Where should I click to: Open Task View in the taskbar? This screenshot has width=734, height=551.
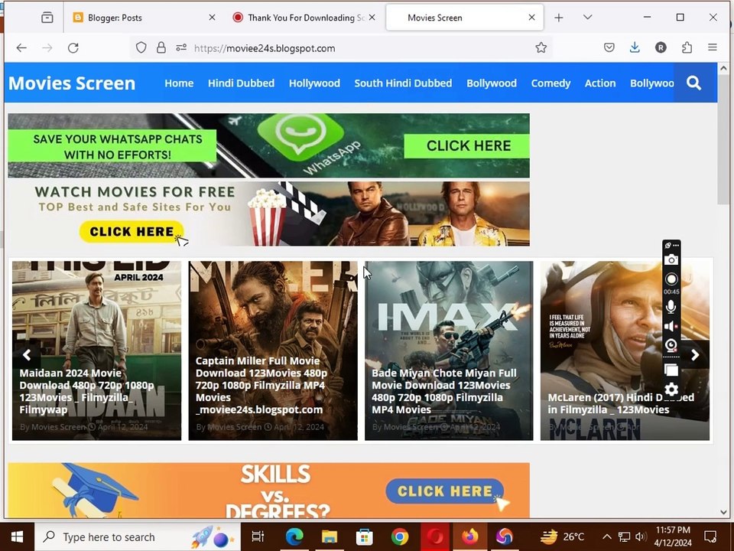pyautogui.click(x=258, y=537)
